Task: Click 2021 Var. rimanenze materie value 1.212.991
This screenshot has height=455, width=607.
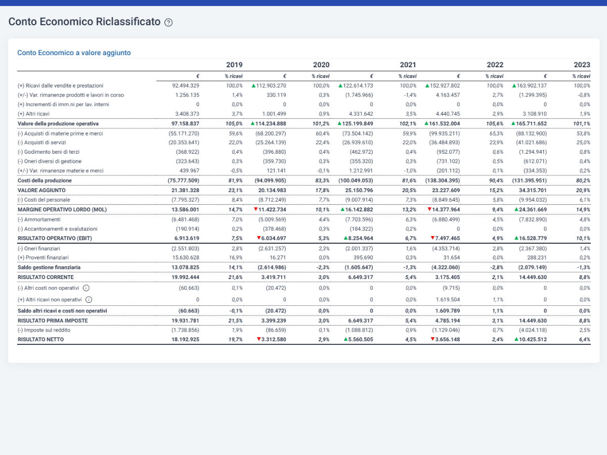Action: [x=361, y=171]
